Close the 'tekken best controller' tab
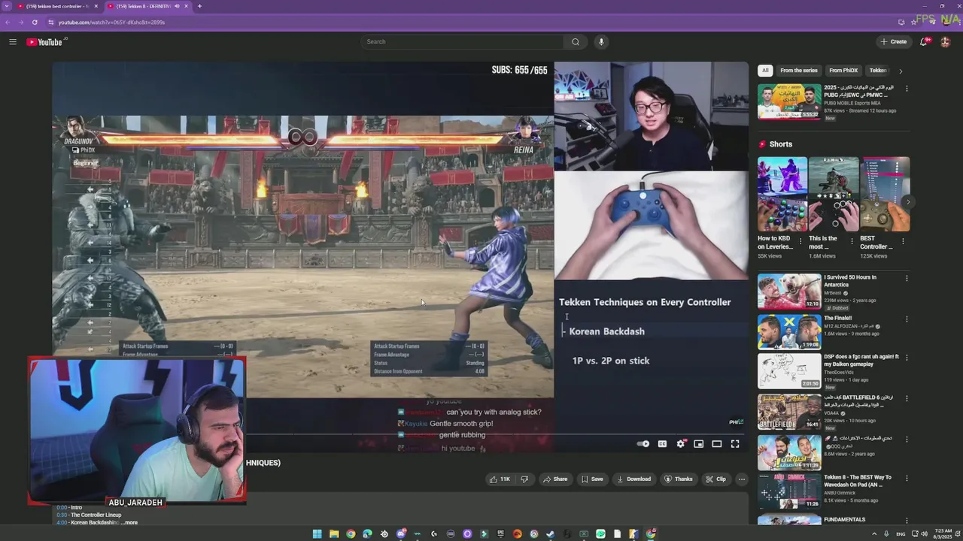Image resolution: width=963 pixels, height=541 pixels. pyautogui.click(x=96, y=6)
